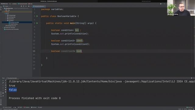The image size is (195, 110).
Task: Open Event Log from status bar
Action: coord(190,107)
